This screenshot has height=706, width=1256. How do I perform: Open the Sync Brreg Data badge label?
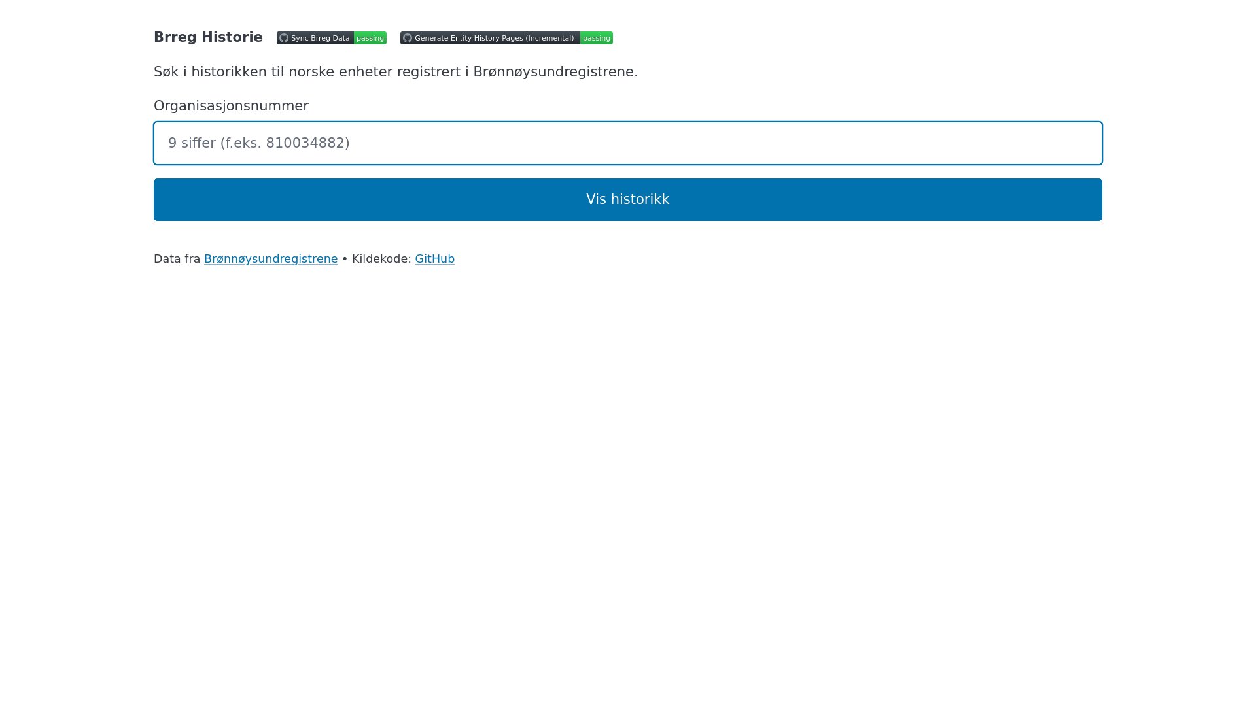click(x=320, y=38)
